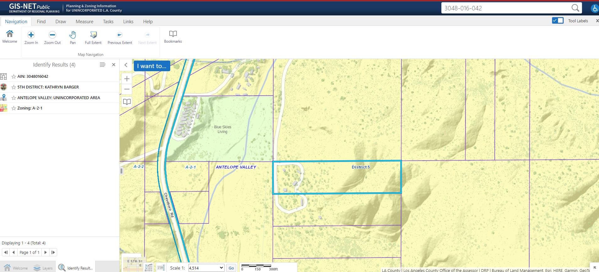The height and width of the screenshot is (272, 599).
Task: Expand the map corner arrow button
Action: point(595,268)
